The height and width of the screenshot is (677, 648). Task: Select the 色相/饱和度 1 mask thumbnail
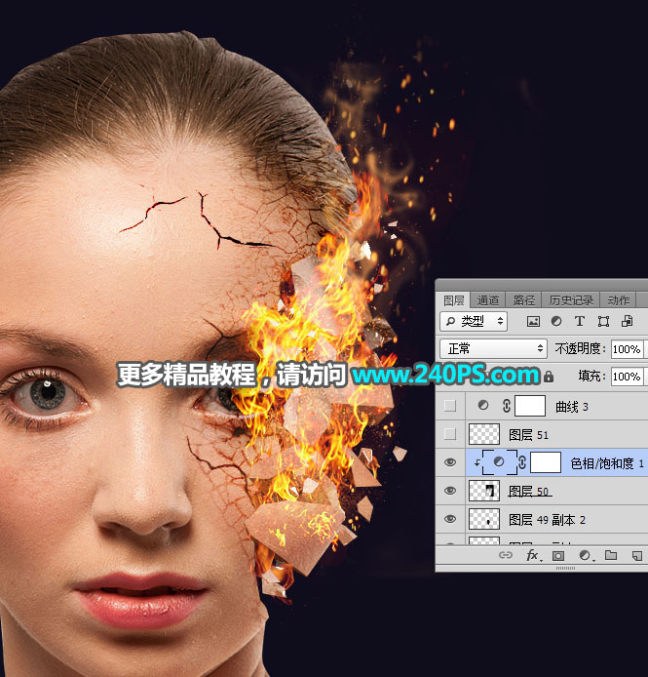pyautogui.click(x=546, y=462)
